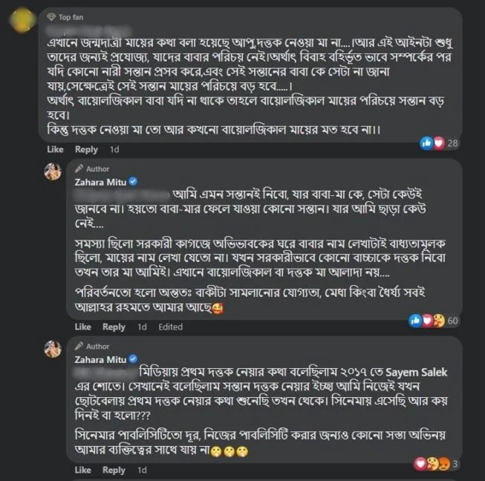Reply to Zahara Mitu's second reply
The image size is (485, 481).
coord(114,470)
